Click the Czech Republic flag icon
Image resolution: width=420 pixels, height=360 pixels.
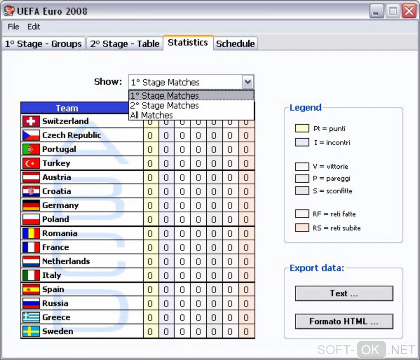[31, 135]
